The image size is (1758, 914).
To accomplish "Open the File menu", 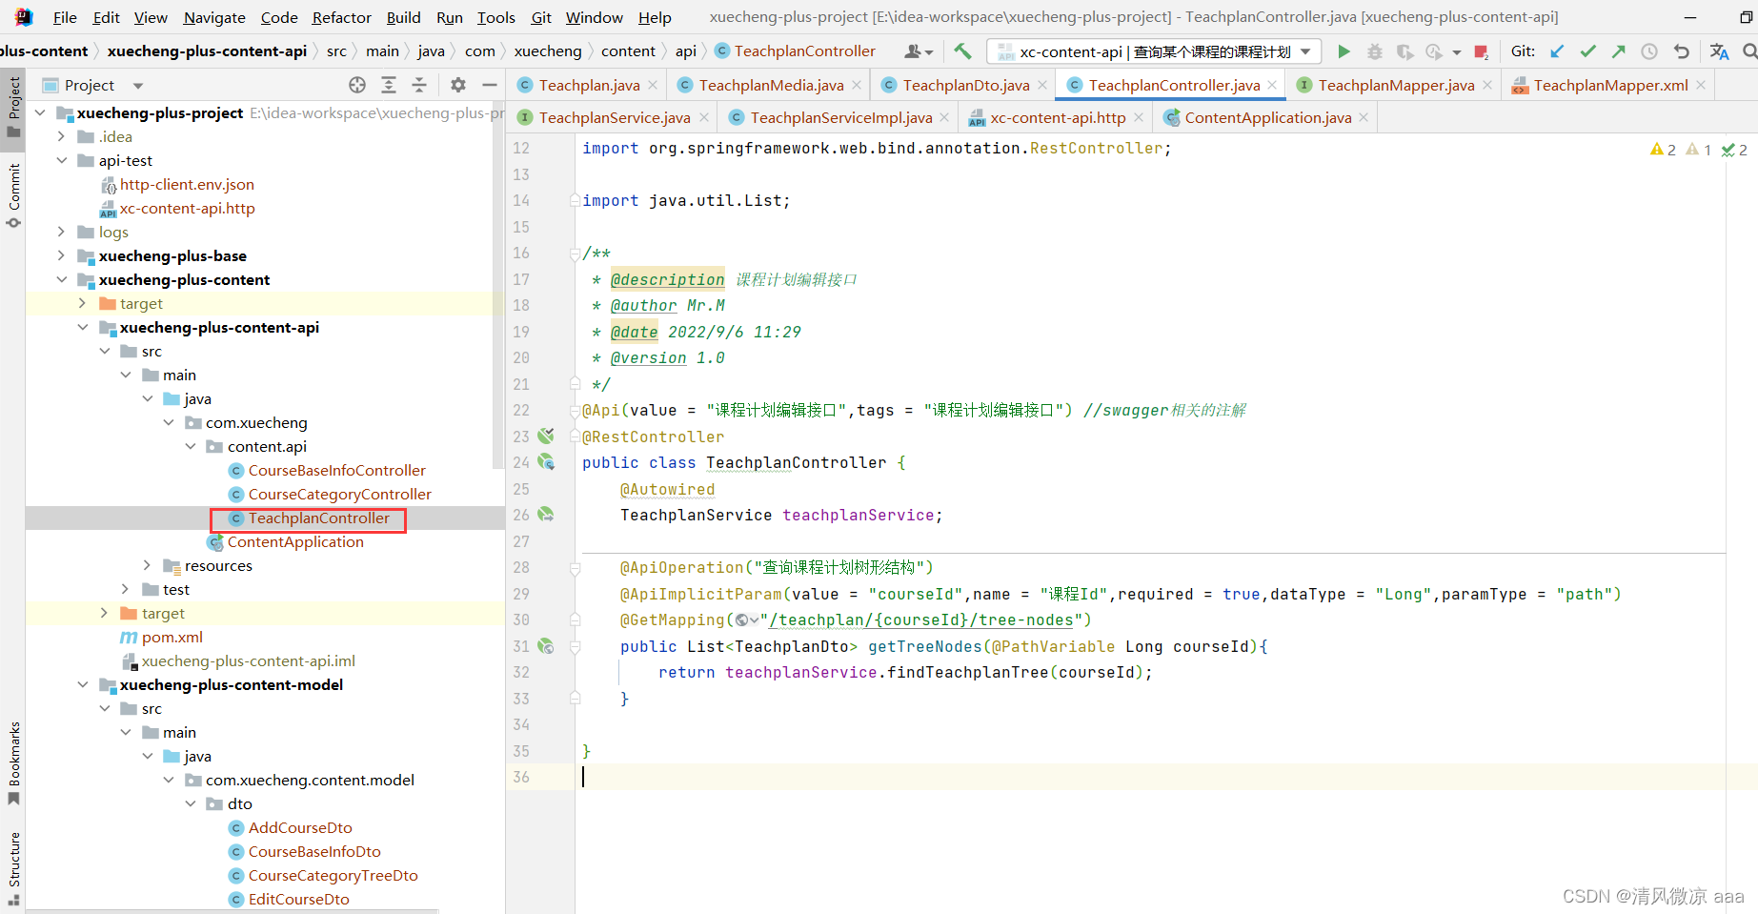I will (x=65, y=17).
